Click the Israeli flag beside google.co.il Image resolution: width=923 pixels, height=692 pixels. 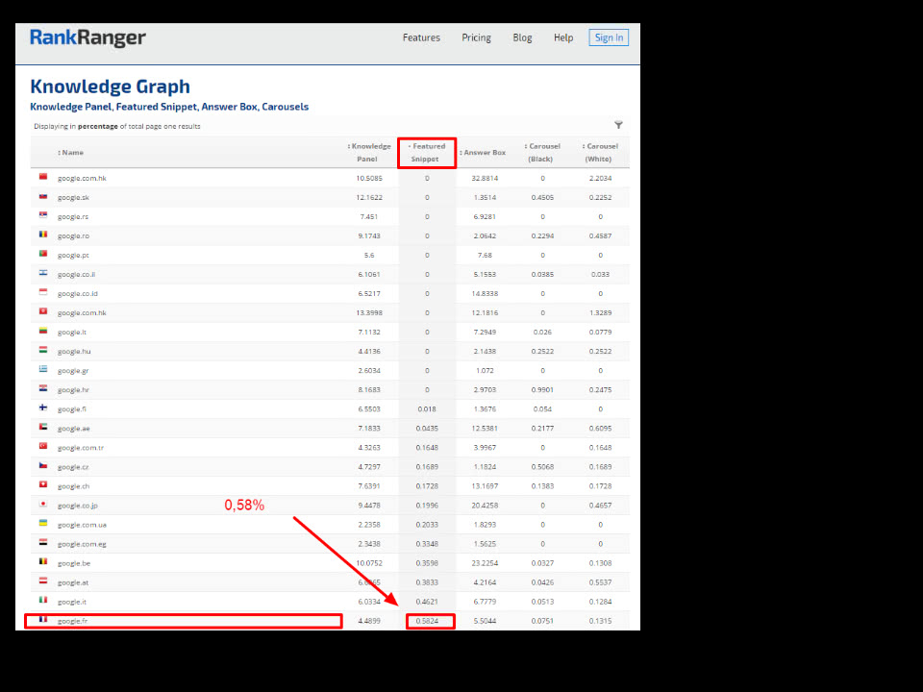(43, 273)
